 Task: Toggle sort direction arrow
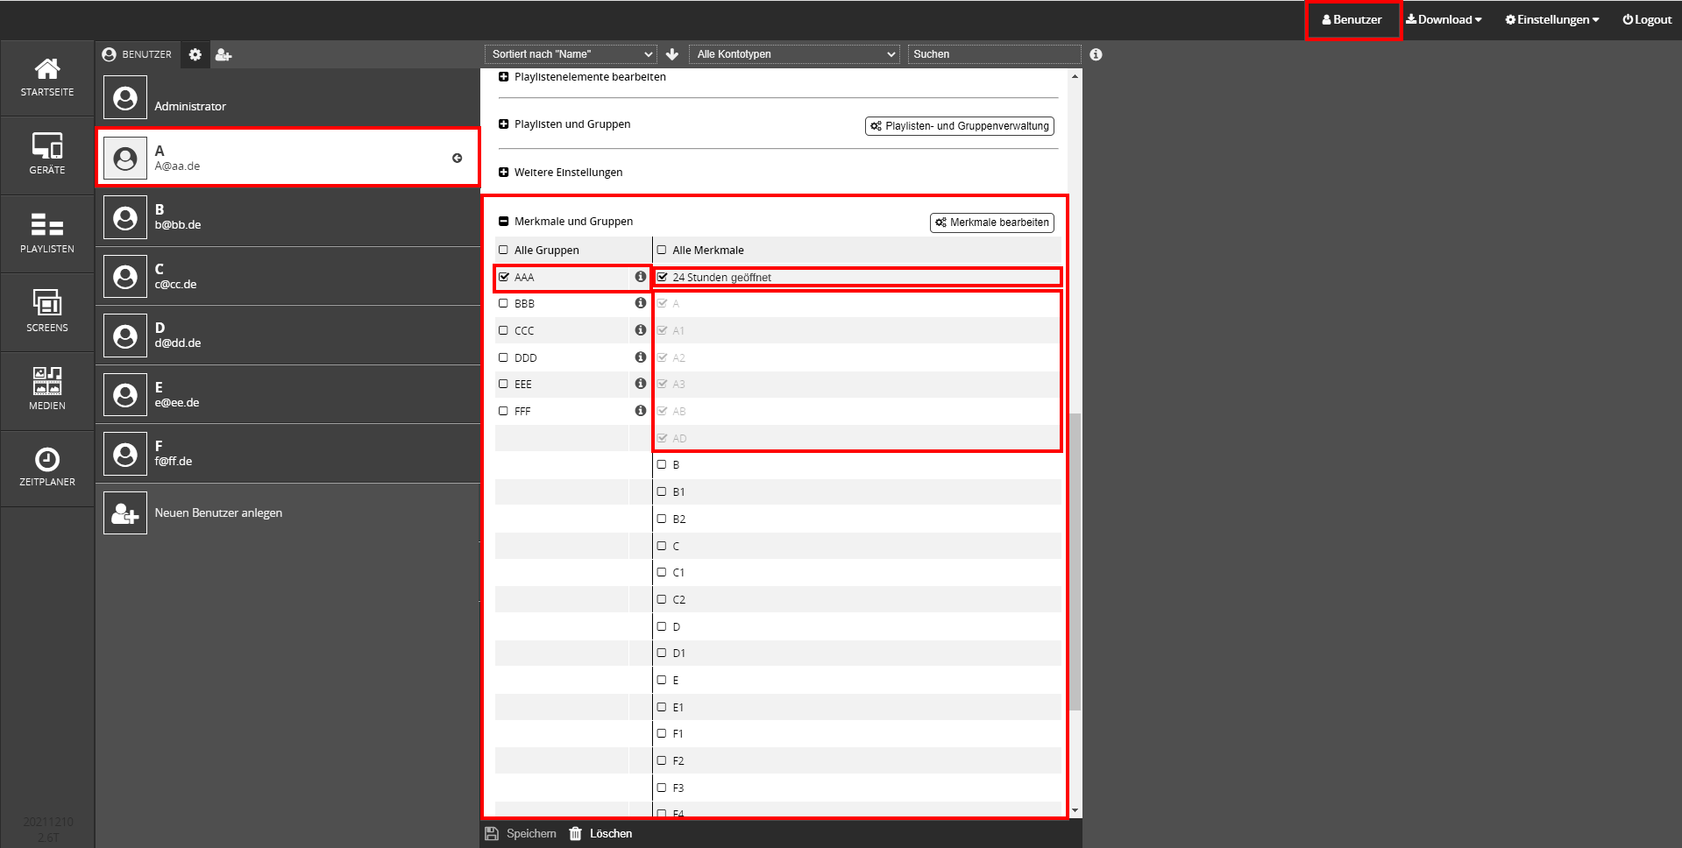(672, 54)
